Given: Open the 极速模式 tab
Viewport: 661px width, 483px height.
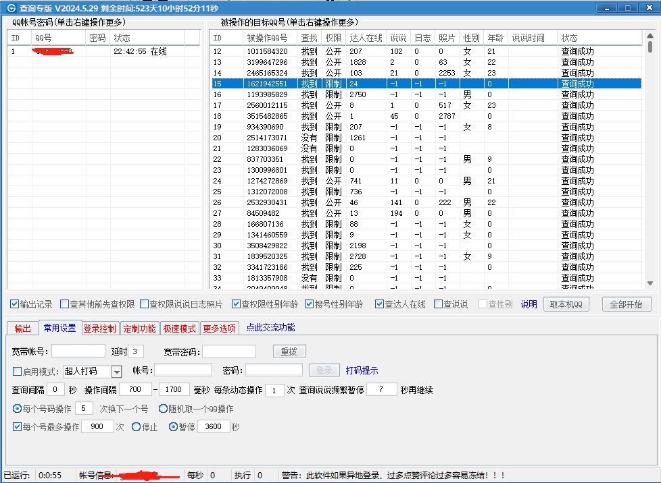Looking at the screenshot, I should [180, 329].
